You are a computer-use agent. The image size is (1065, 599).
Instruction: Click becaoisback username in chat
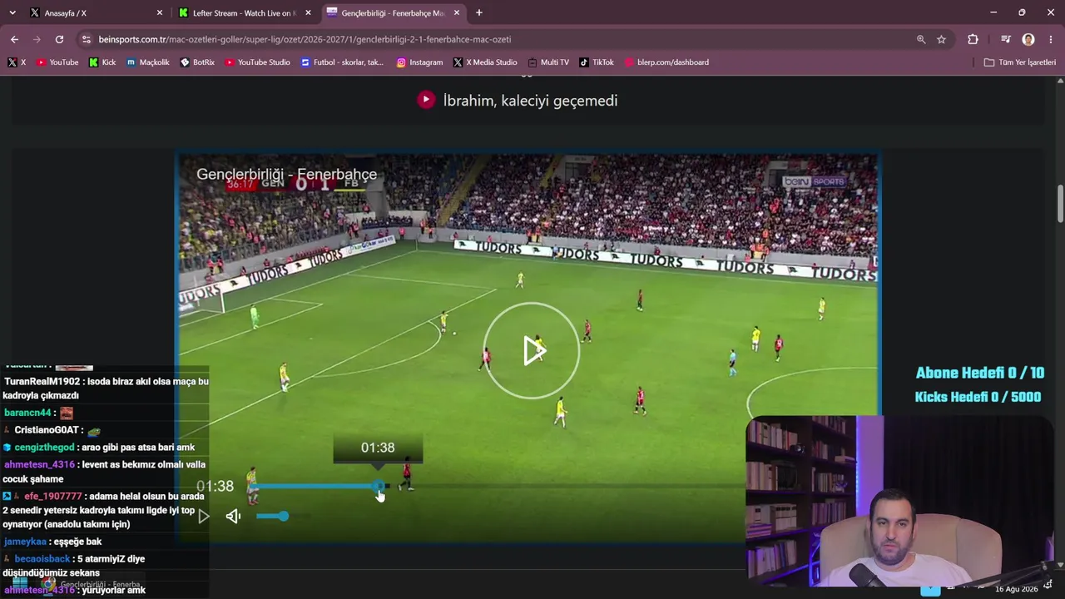[42, 559]
